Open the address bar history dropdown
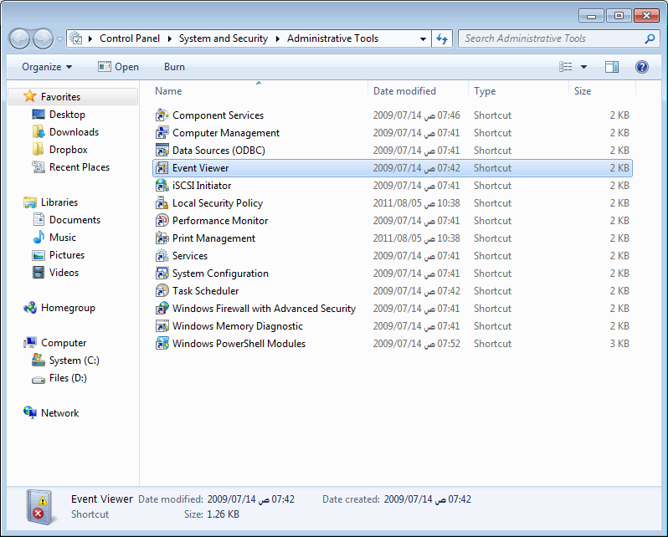The width and height of the screenshot is (668, 537). pyautogui.click(x=423, y=38)
